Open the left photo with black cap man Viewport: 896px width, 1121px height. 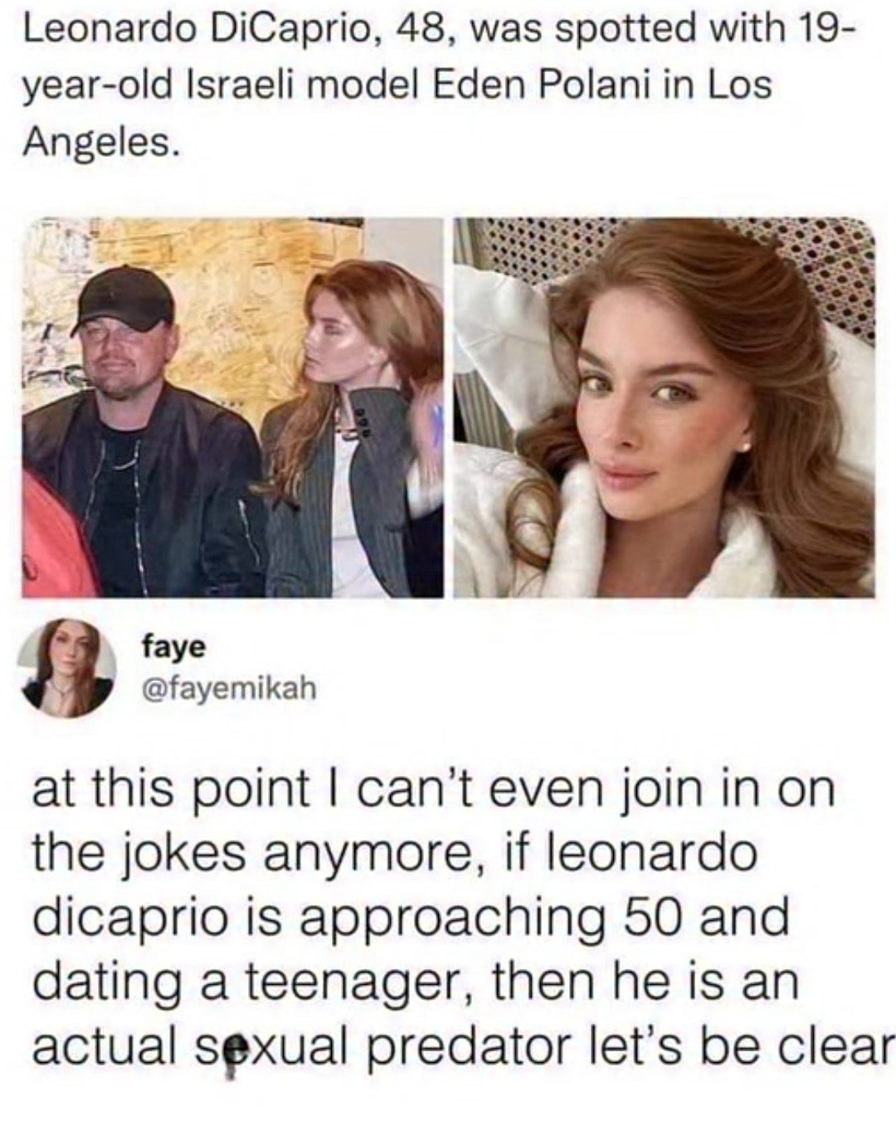tap(231, 407)
